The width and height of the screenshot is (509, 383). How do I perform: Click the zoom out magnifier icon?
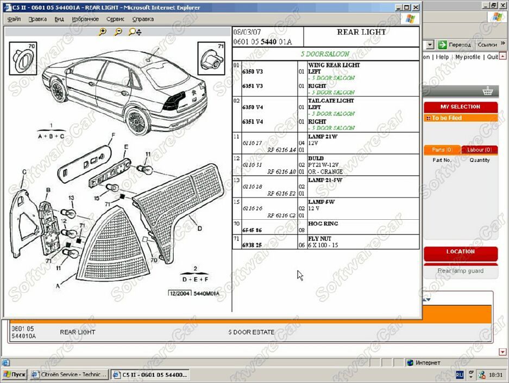(x=118, y=32)
